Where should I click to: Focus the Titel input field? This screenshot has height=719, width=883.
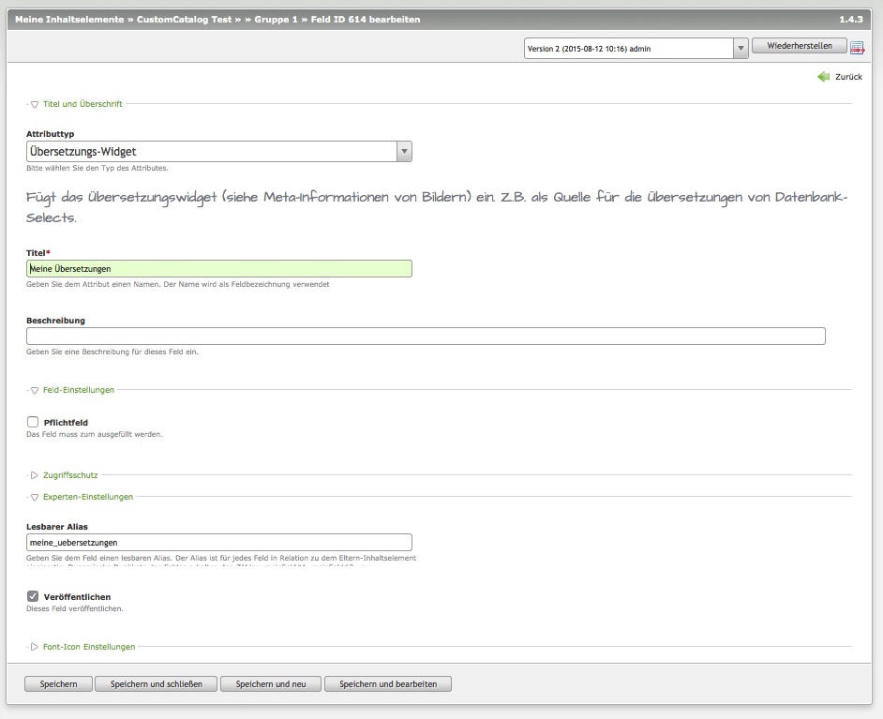219,269
